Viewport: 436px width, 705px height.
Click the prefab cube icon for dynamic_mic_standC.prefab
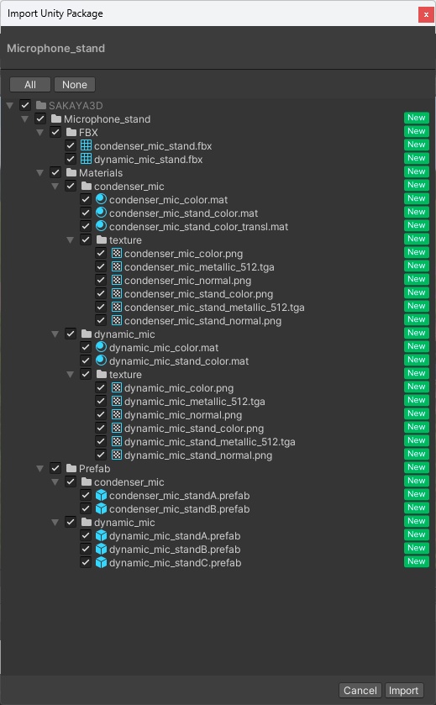click(x=101, y=562)
